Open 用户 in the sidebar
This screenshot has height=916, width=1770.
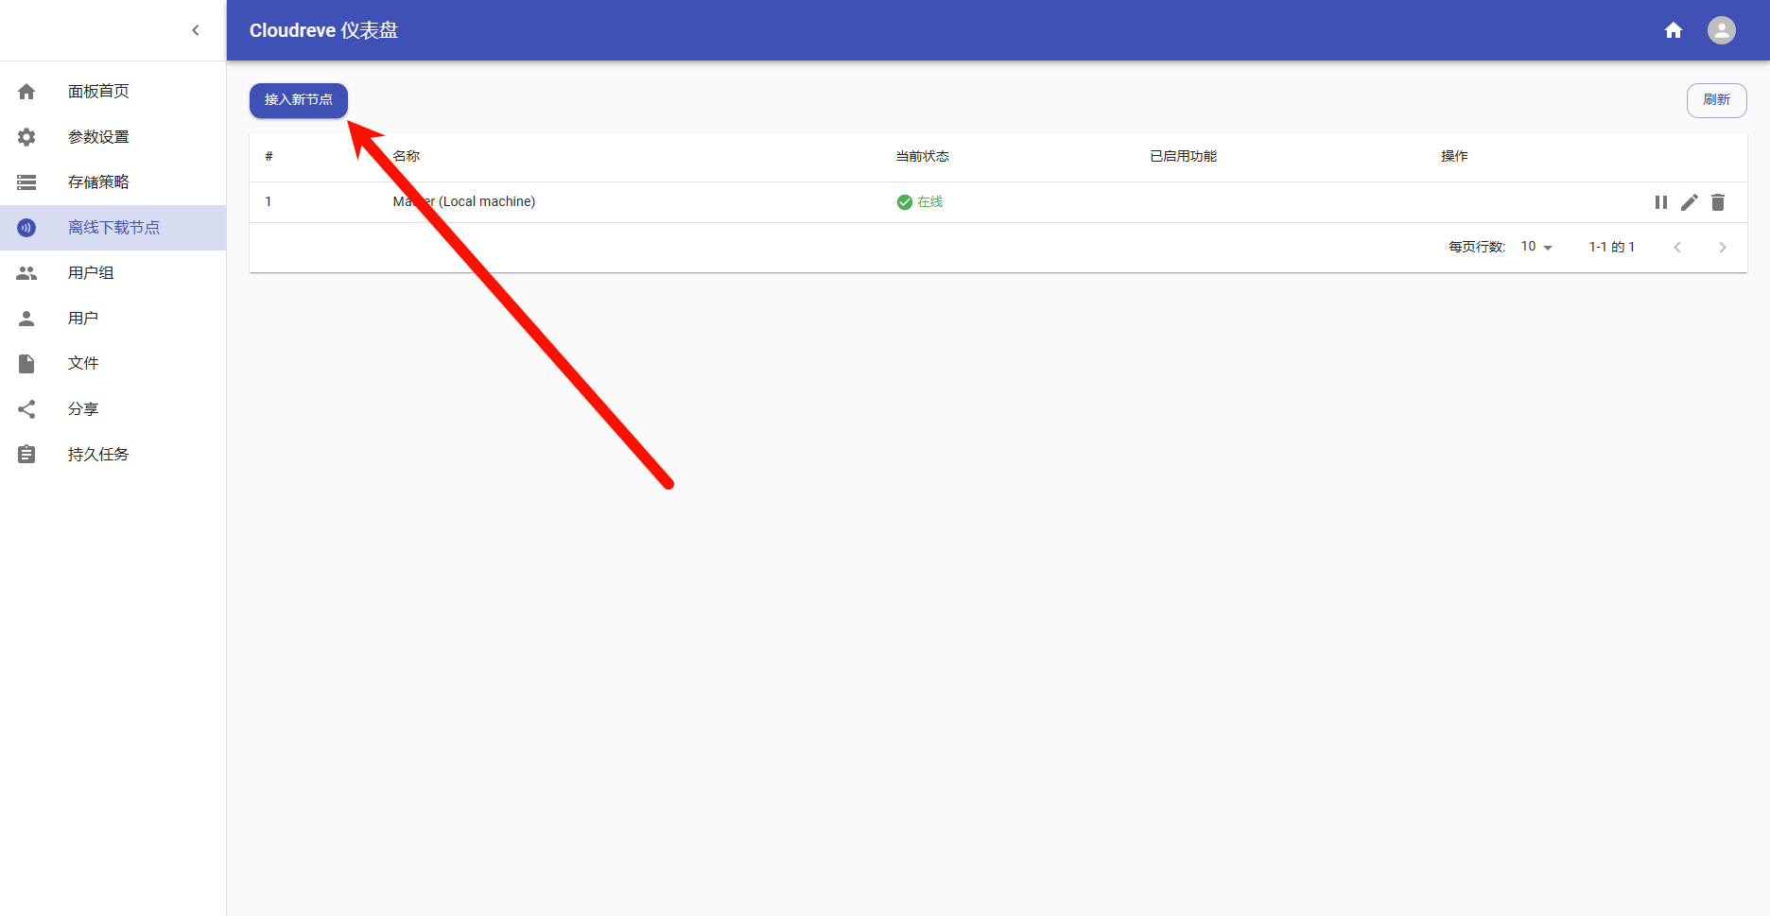pyautogui.click(x=113, y=319)
